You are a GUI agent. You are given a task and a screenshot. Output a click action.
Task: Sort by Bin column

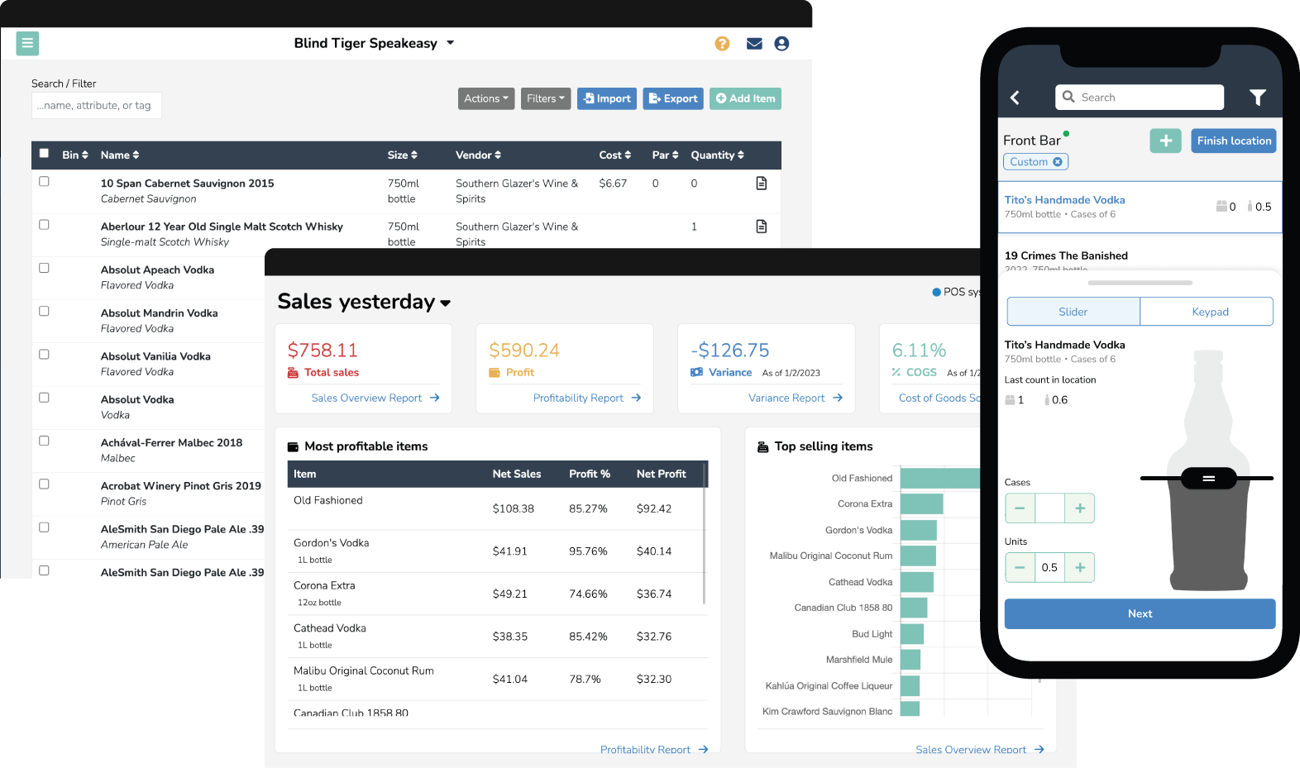pyautogui.click(x=75, y=155)
